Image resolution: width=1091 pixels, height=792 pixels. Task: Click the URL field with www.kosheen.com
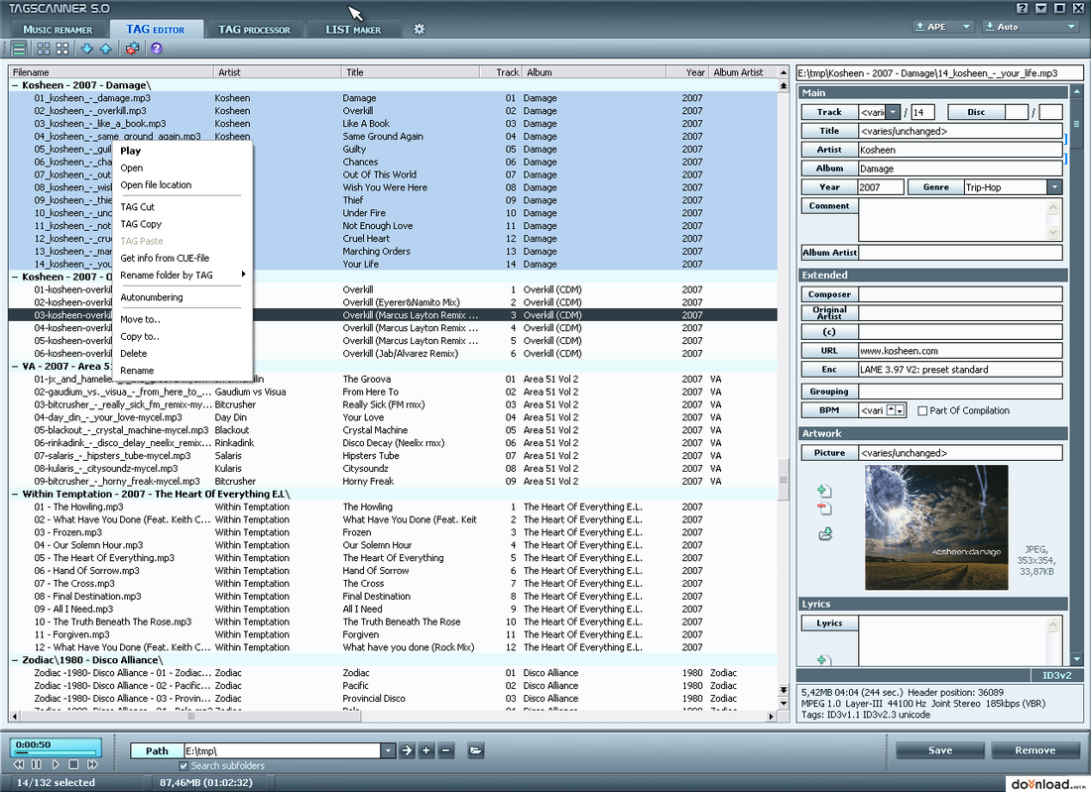click(x=961, y=351)
